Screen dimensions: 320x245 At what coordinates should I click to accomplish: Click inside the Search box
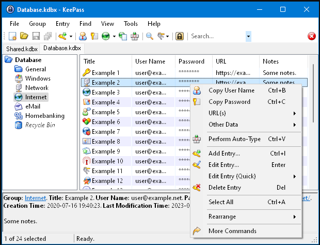217,36
